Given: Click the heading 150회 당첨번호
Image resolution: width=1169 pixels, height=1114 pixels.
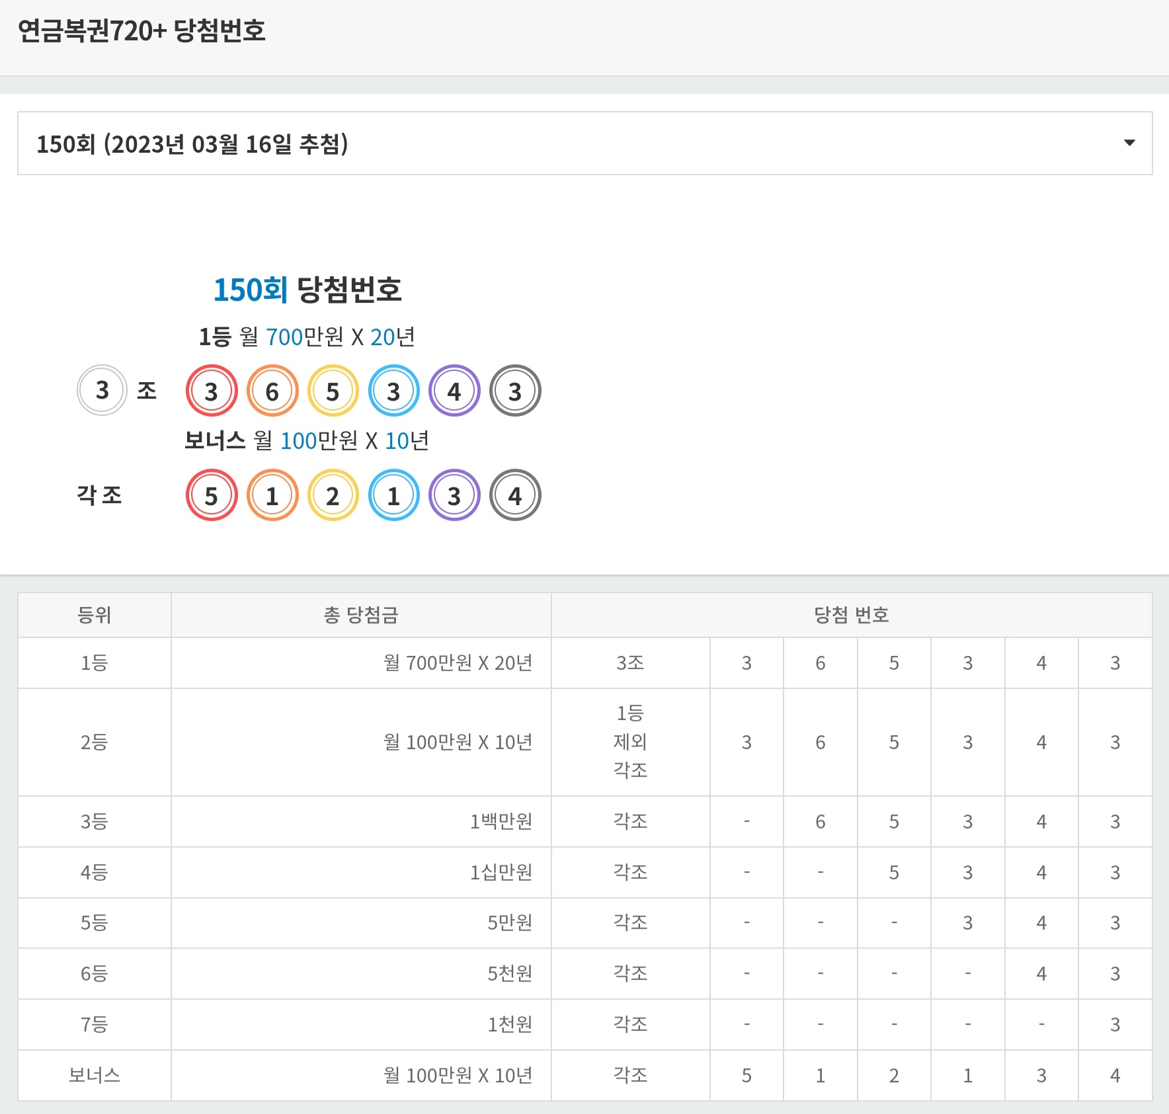Looking at the screenshot, I should pyautogui.click(x=307, y=290).
